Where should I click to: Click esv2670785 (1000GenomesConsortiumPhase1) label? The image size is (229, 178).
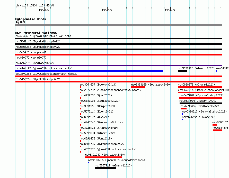(110, 90)
